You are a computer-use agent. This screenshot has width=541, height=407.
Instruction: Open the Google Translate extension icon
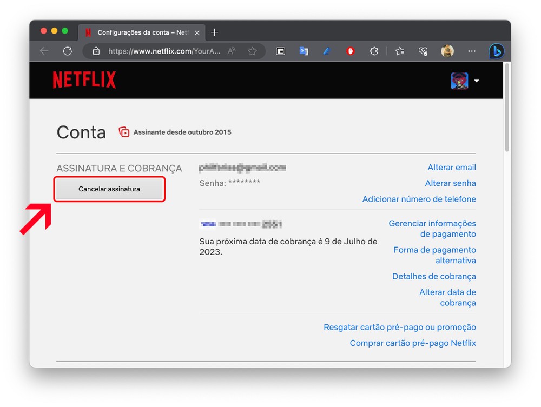[304, 51]
